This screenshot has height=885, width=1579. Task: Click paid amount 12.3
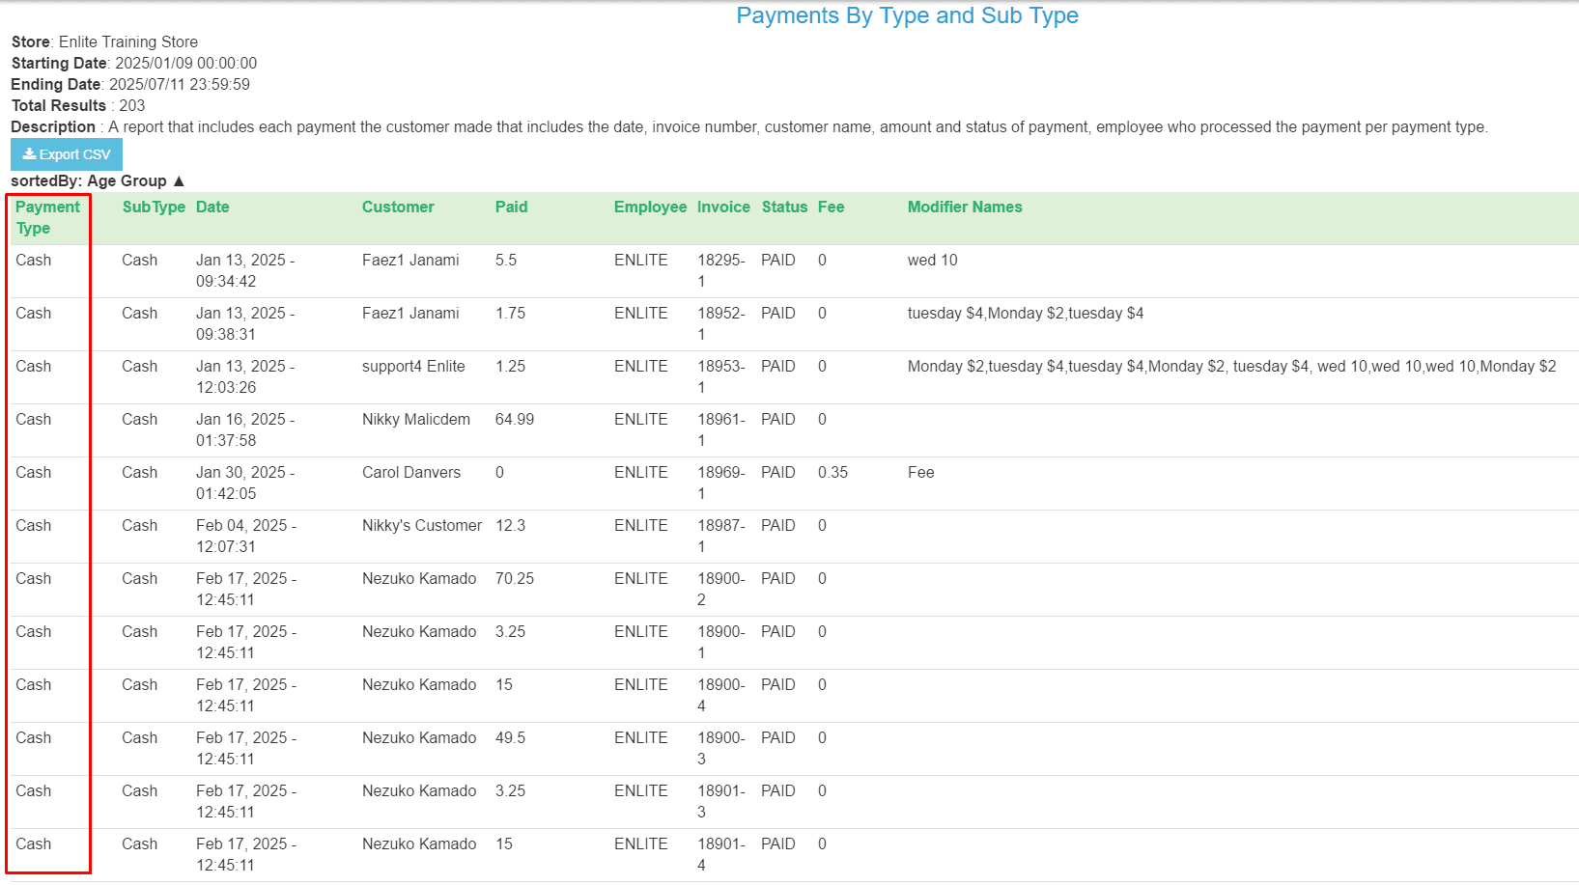tap(511, 526)
